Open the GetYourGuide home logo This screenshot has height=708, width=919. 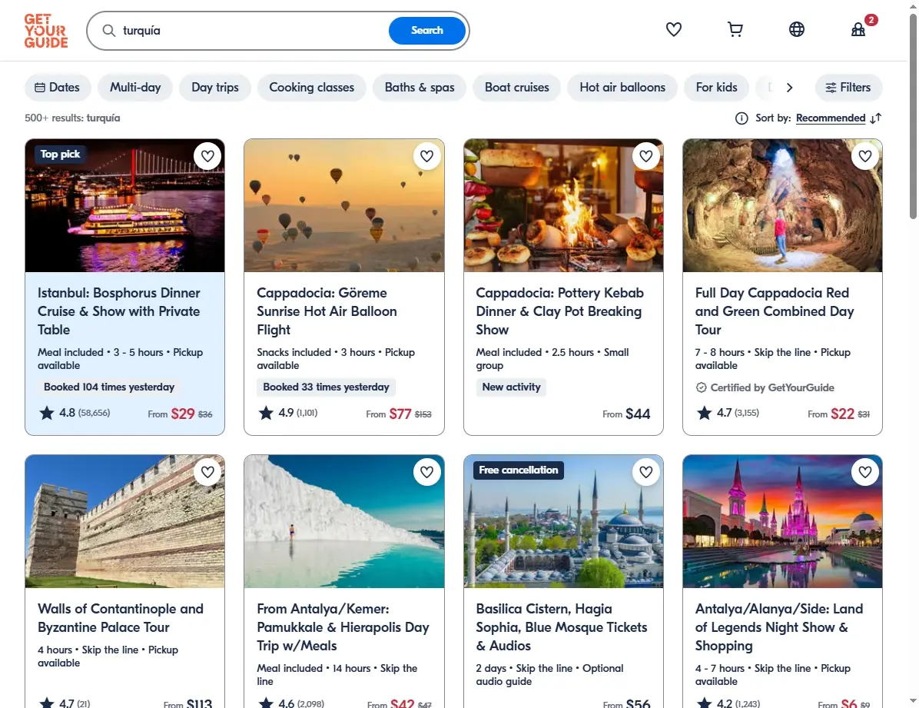click(x=45, y=31)
